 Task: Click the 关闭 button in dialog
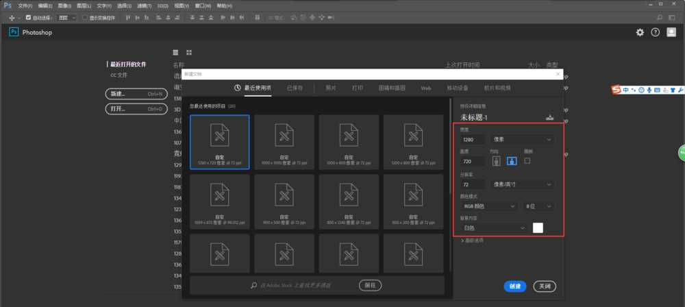click(x=544, y=286)
